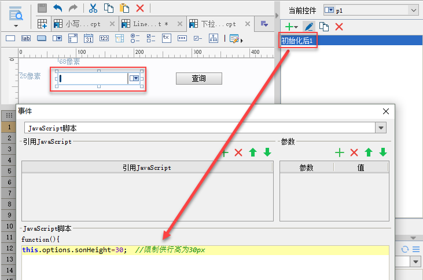The width and height of the screenshot is (423, 280).
Task: Insert a radio button group widget
Action: [135, 38]
